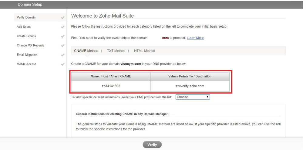Open Email Migration setup step

pos(40,55)
